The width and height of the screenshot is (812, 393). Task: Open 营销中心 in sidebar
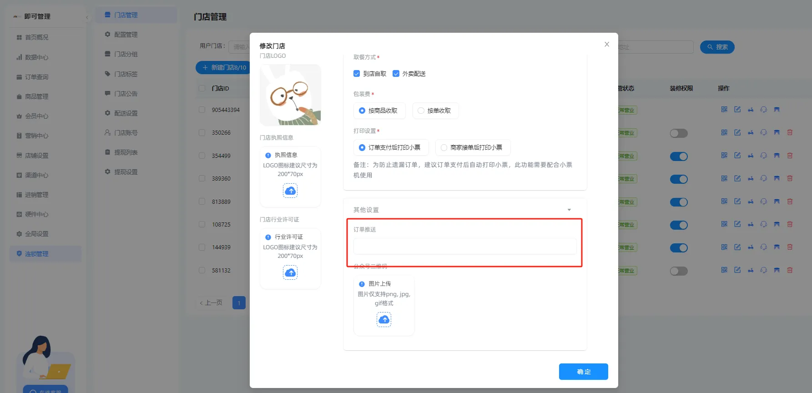(x=36, y=136)
